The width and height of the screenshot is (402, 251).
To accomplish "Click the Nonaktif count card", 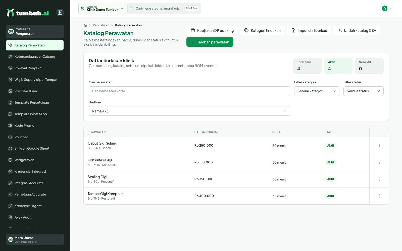I will point(369,66).
